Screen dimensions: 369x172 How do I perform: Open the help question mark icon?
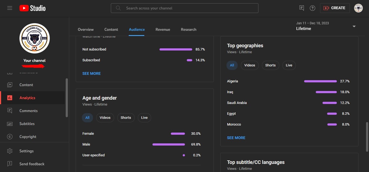coord(313,8)
